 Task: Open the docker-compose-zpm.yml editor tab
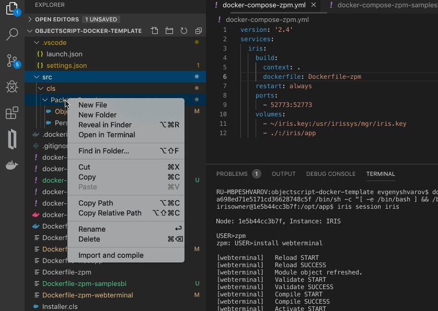pos(264,5)
